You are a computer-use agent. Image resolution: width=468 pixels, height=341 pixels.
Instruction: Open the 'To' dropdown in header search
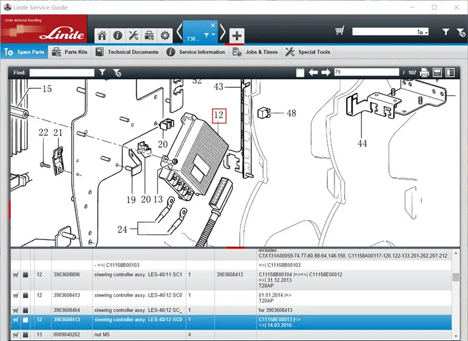click(422, 32)
